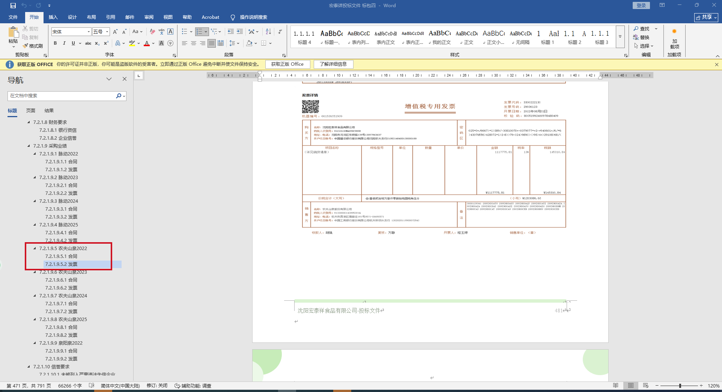Open the line spacing tool
The image size is (722, 392).
tap(232, 43)
